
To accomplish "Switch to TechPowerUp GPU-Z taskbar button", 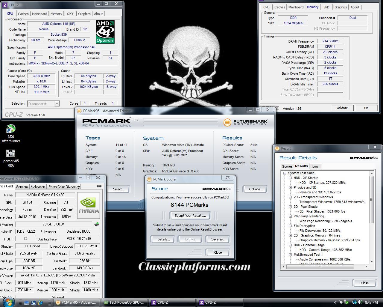I will point(124,303).
